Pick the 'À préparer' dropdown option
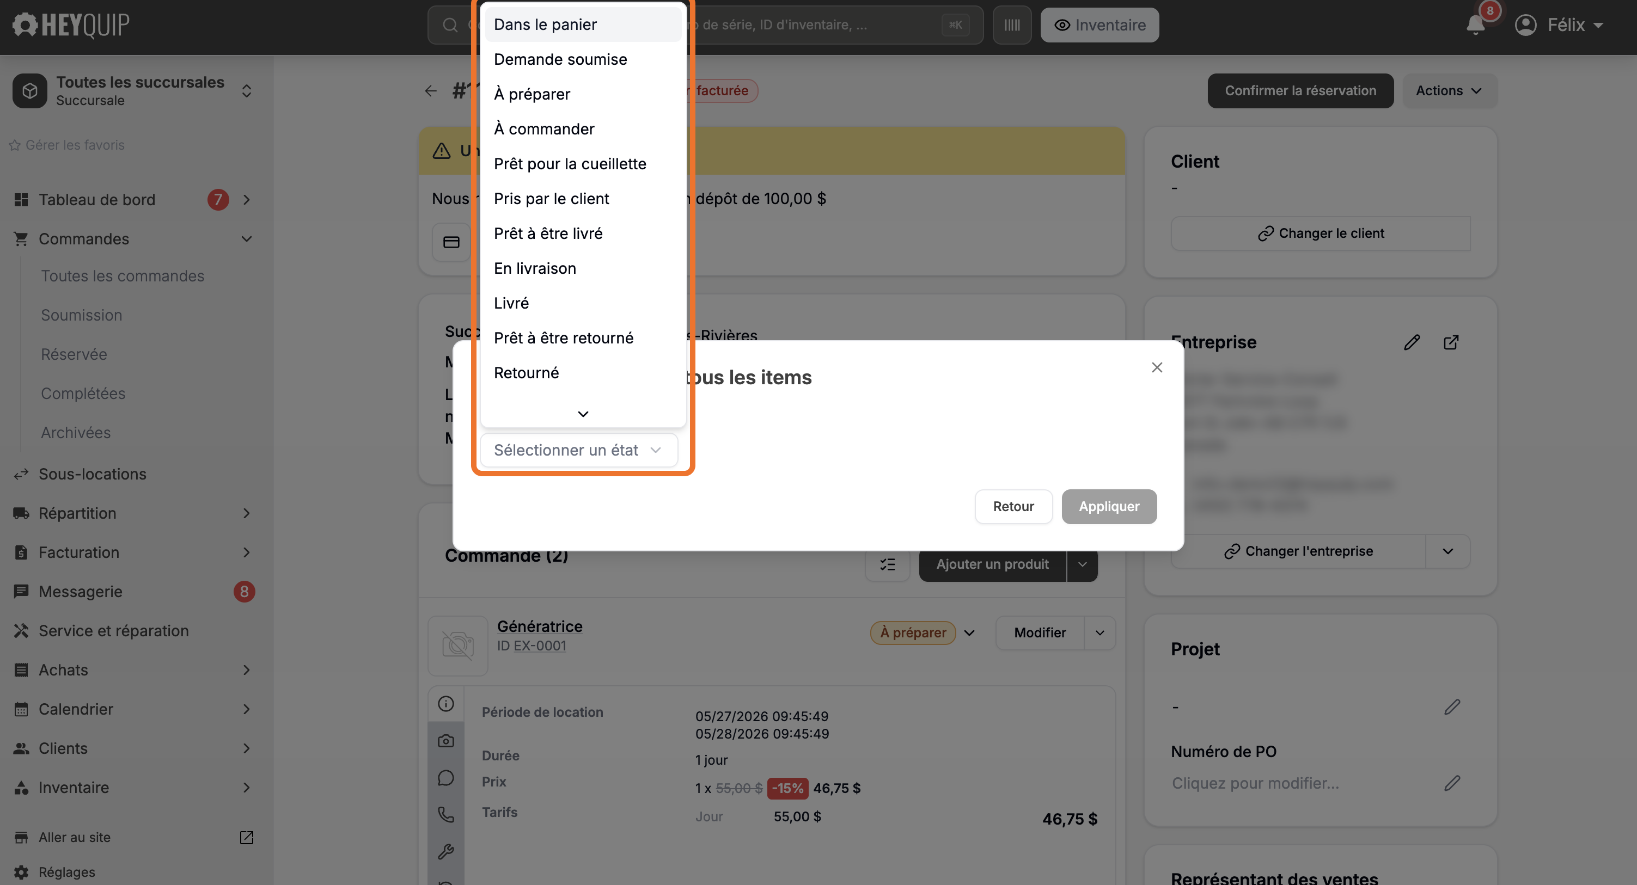This screenshot has height=885, width=1637. 582,94
